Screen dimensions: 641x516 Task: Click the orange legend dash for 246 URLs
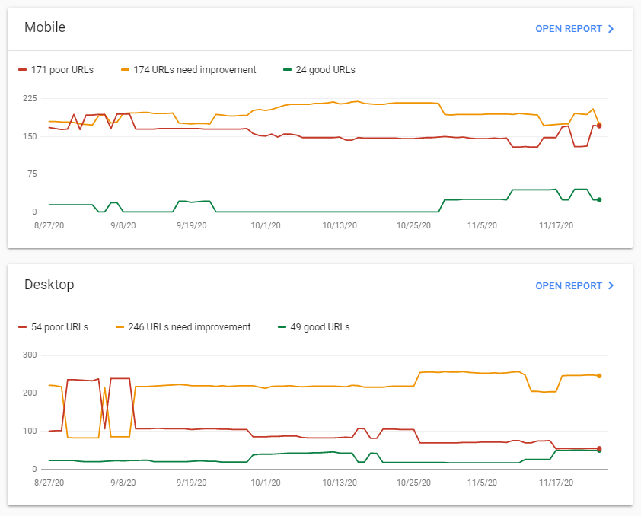click(120, 327)
